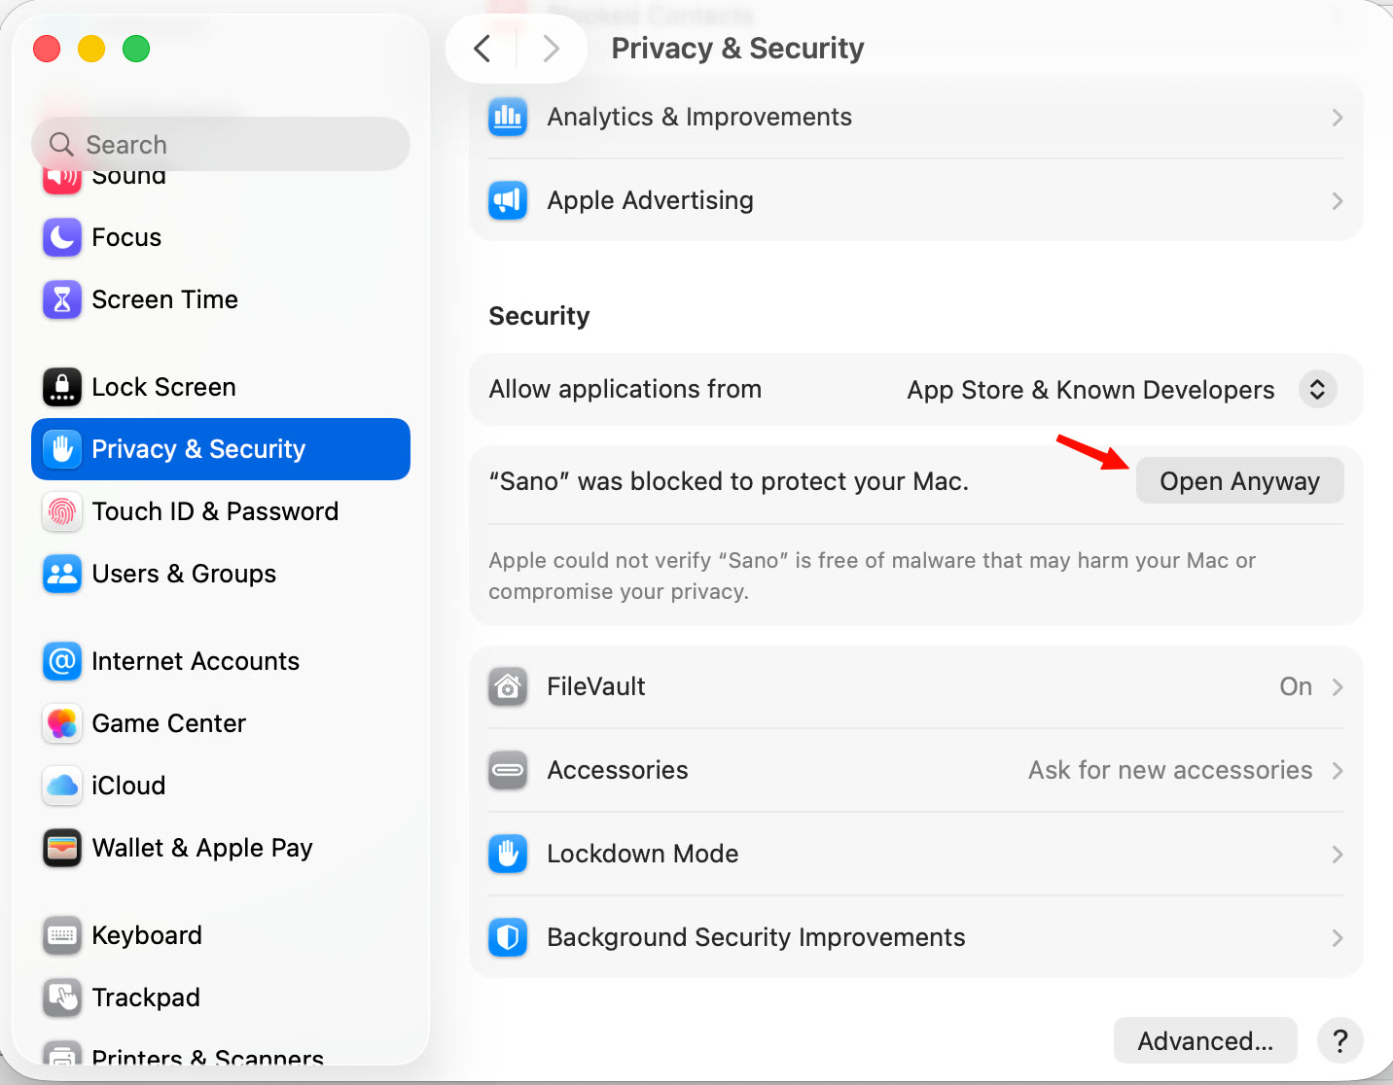Image resolution: width=1393 pixels, height=1085 pixels.
Task: Click the "Security" section heading
Action: [539, 316]
